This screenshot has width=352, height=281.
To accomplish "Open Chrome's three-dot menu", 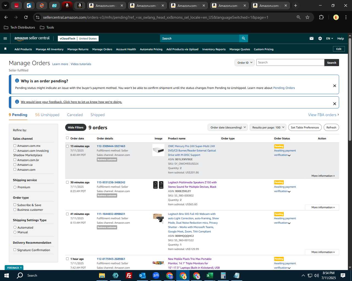I will click(345, 17).
